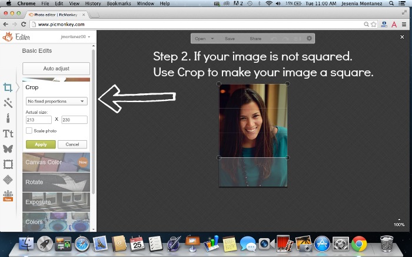
Task: Open the Textures tab icon
Action: click(x=8, y=180)
